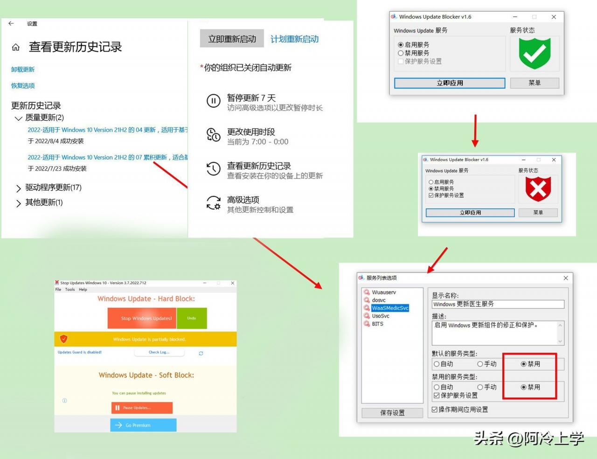Click the 显示名称 text field
Image resolution: width=597 pixels, height=459 pixels.
[498, 304]
